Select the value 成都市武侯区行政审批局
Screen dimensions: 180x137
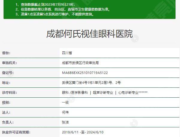coord(80,63)
